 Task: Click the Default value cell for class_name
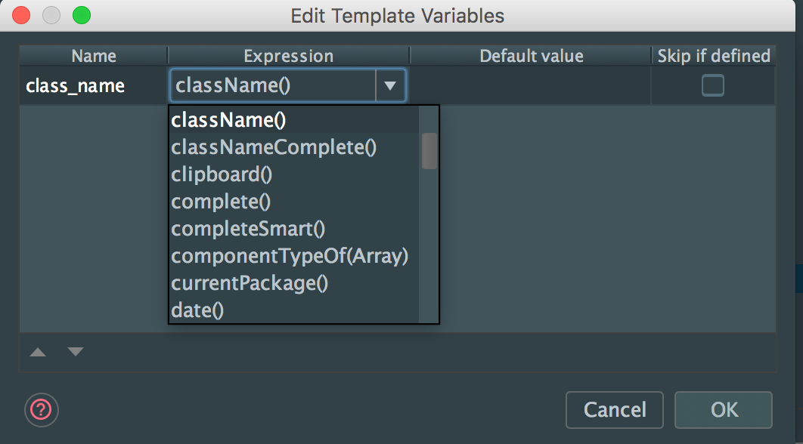[531, 85]
